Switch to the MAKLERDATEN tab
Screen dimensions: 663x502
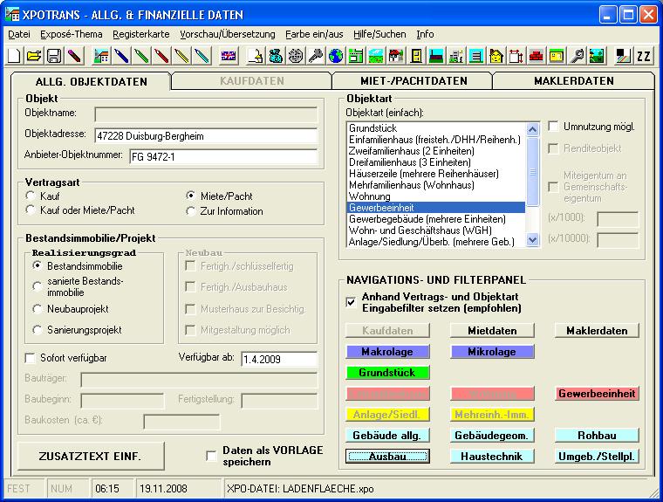click(573, 81)
